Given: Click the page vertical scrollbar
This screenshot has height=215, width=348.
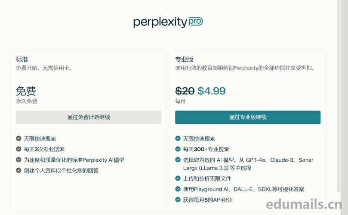Looking at the screenshot, I should [339, 96].
